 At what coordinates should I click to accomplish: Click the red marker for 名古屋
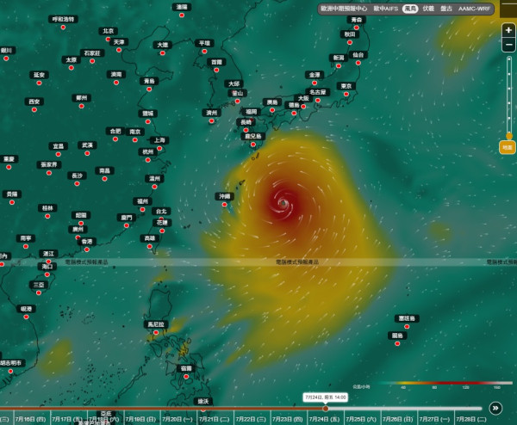317,101
